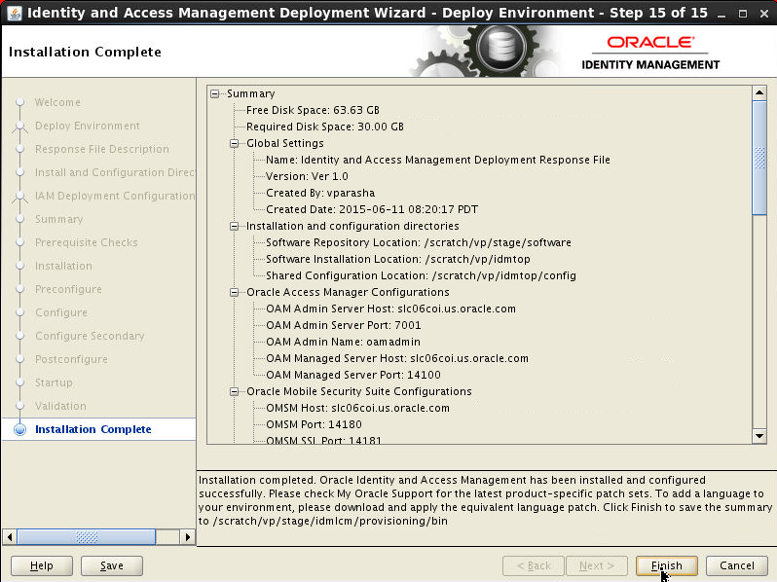This screenshot has width=777, height=582.
Task: Select the OAM Managed Server Host row
Action: (397, 358)
